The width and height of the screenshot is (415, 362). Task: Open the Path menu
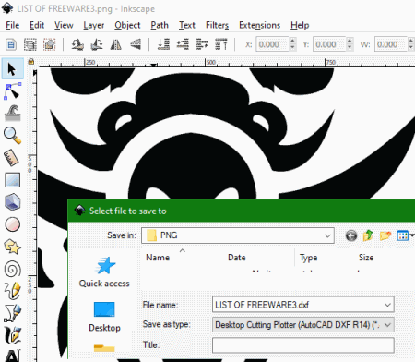coord(160,25)
